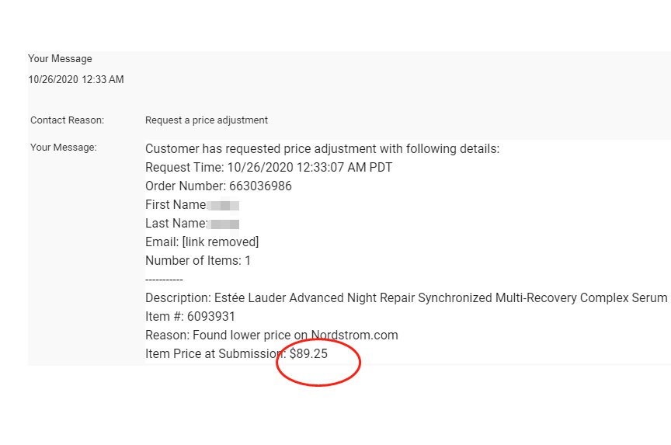Click item number 6093931
671x445 pixels.
(210, 317)
